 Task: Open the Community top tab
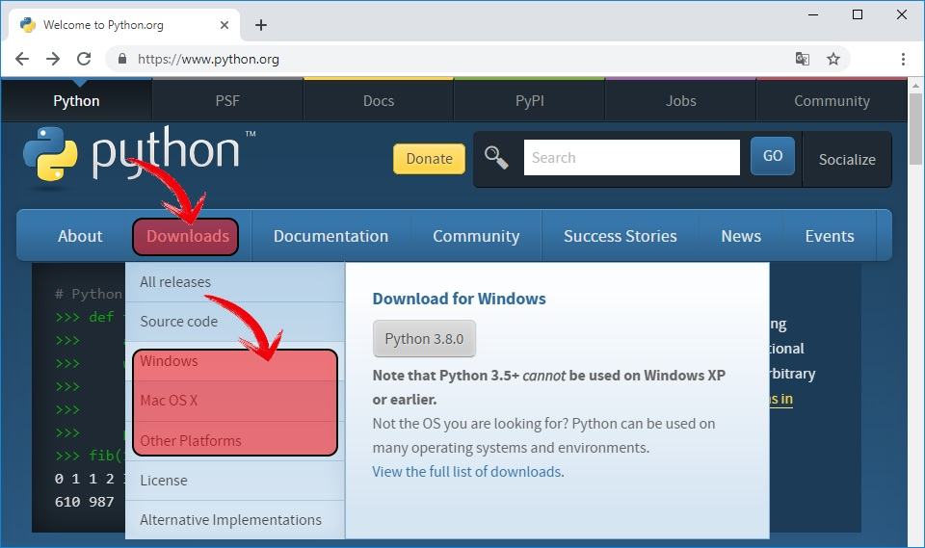coord(832,101)
